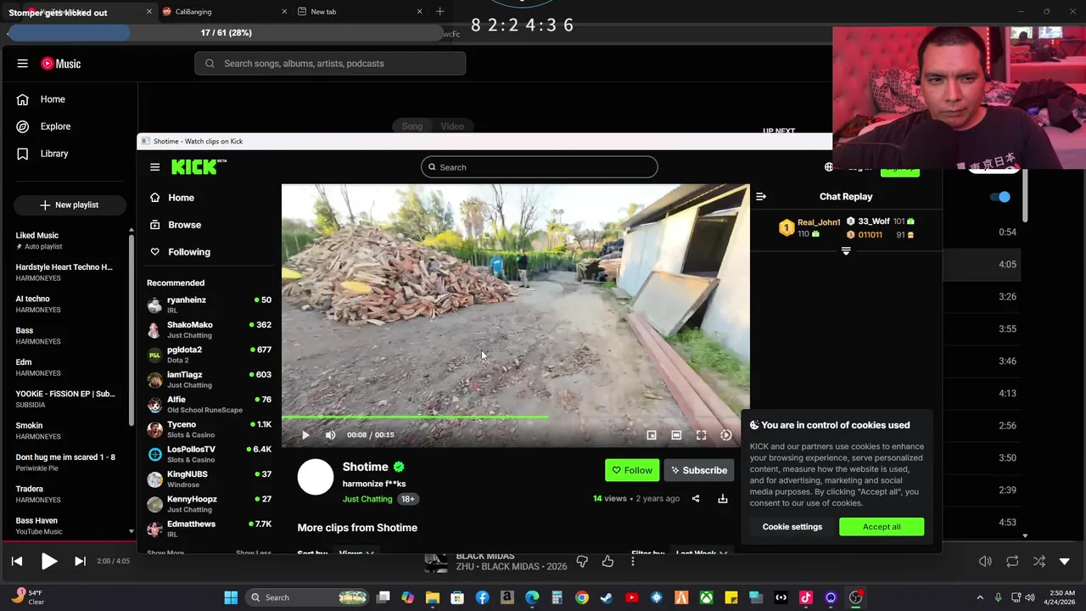This screenshot has height=611, width=1086.
Task: Collapse the YouTube Music player page arrow
Action: [1065, 561]
